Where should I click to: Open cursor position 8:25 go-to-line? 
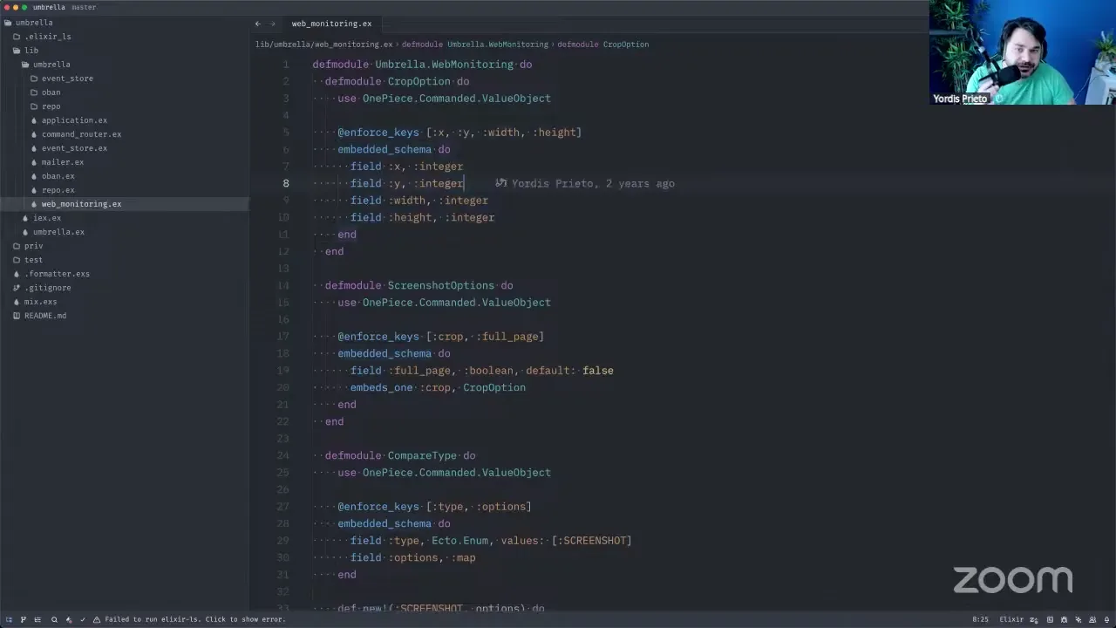[981, 619]
